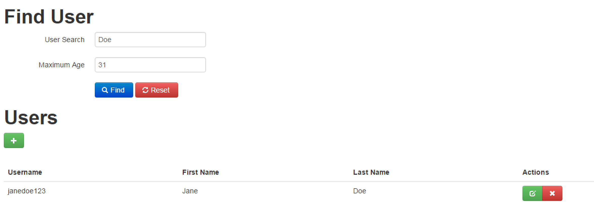This screenshot has width=594, height=210.
Task: Click the Find User heading
Action: (x=49, y=17)
